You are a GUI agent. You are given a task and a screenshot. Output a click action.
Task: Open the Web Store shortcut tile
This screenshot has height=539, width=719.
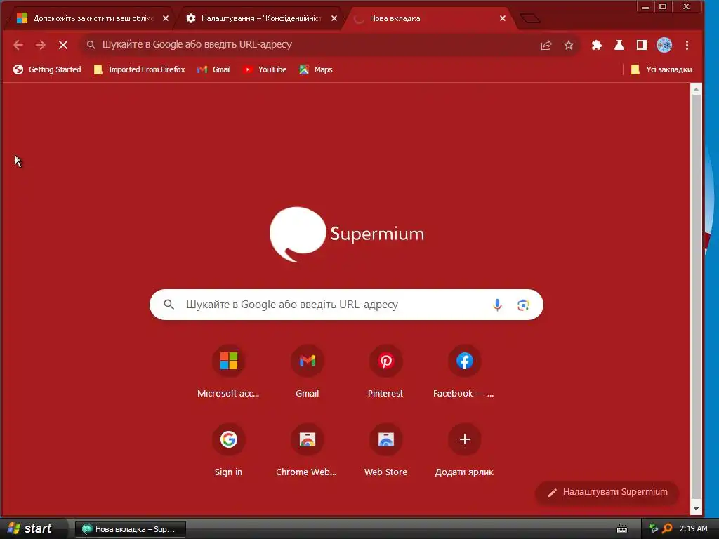click(385, 451)
